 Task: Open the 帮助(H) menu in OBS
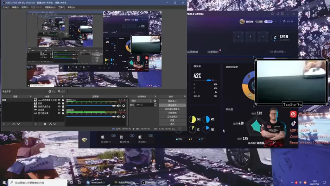[71, 7]
